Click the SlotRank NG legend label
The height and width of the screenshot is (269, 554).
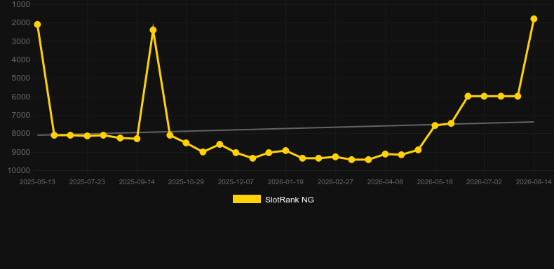pyautogui.click(x=290, y=200)
